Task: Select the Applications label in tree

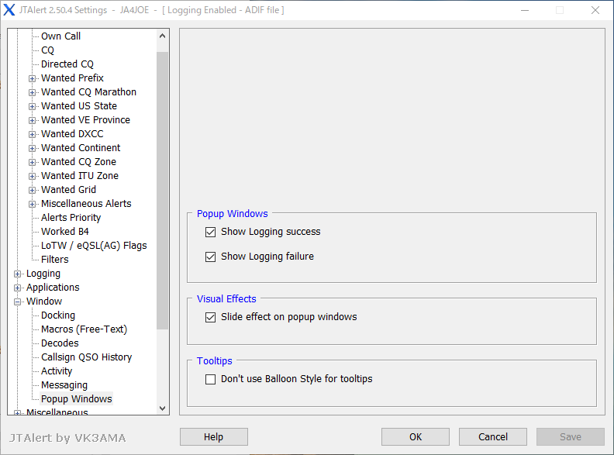Action: (x=53, y=288)
